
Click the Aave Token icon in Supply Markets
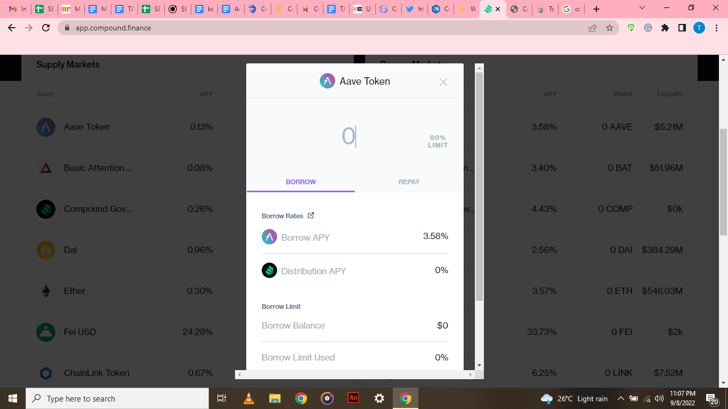point(46,127)
